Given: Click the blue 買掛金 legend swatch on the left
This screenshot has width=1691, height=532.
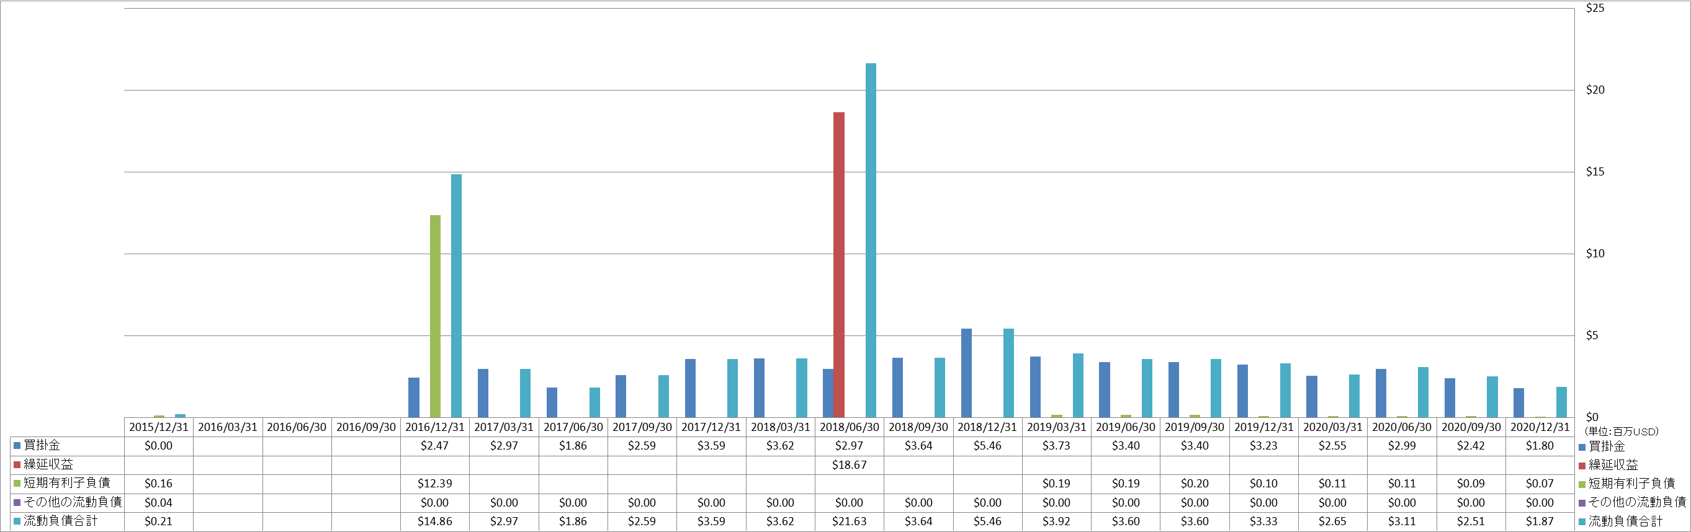Looking at the screenshot, I should (17, 445).
